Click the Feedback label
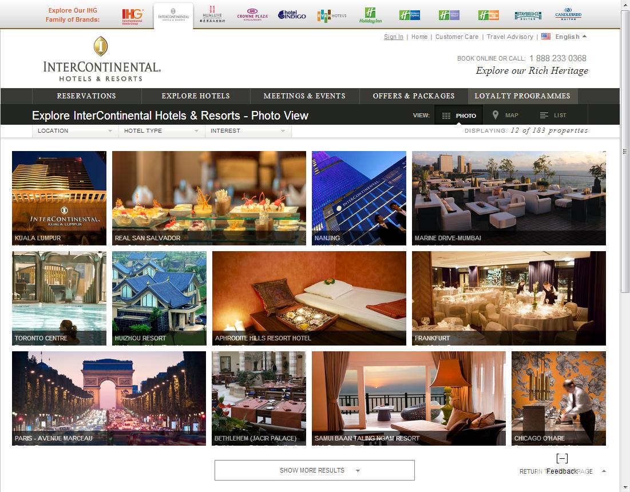This screenshot has width=630, height=492. coord(562,471)
